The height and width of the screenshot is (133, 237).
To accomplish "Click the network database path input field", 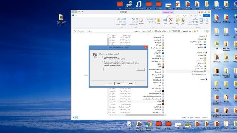I will pos(119,69).
